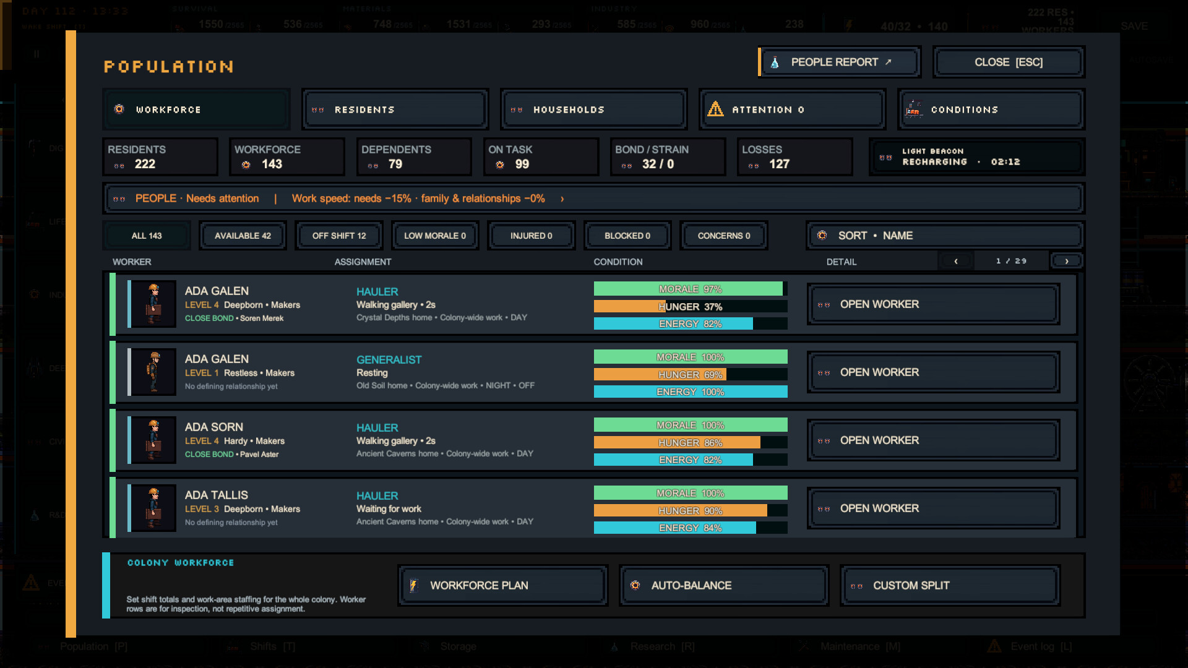
Task: Filter workers by Blocked 0
Action: [627, 236]
